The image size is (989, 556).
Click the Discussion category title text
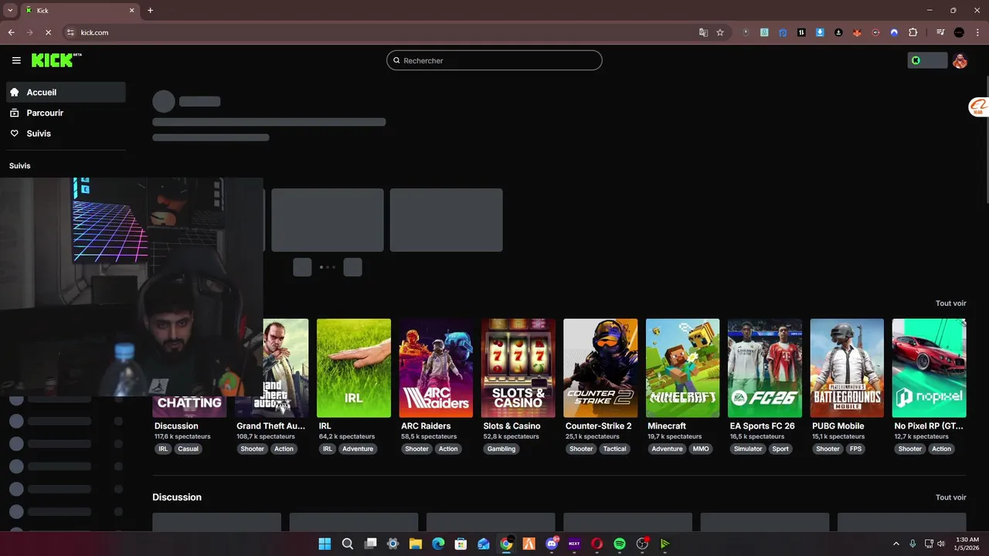coord(176,425)
